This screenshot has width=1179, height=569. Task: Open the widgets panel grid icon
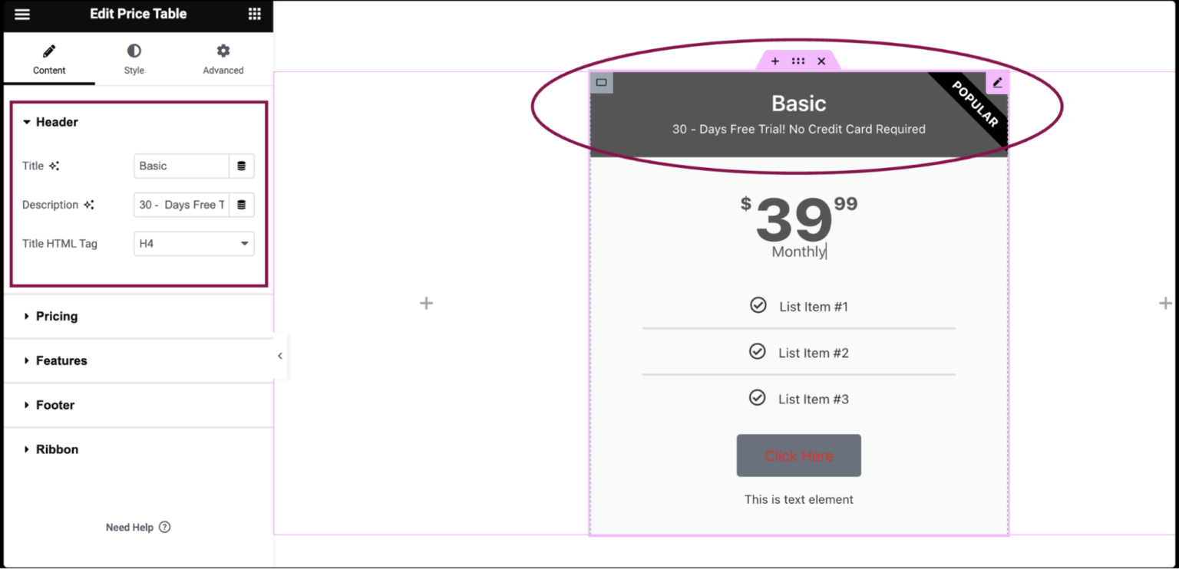[x=255, y=14]
